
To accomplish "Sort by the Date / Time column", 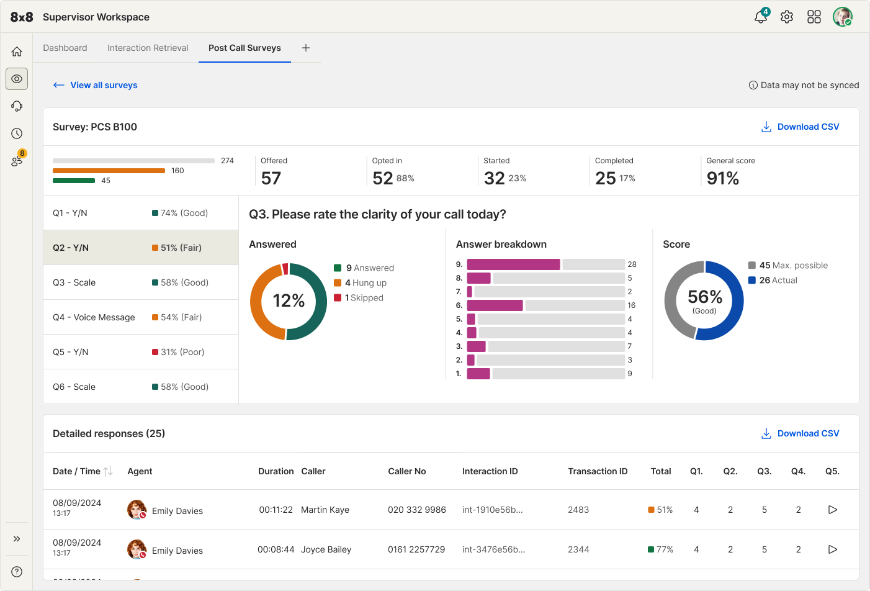I will tap(108, 471).
